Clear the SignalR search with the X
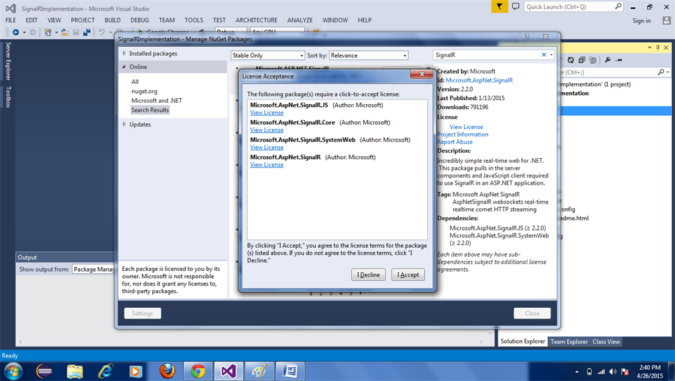675x381 pixels. click(x=544, y=55)
